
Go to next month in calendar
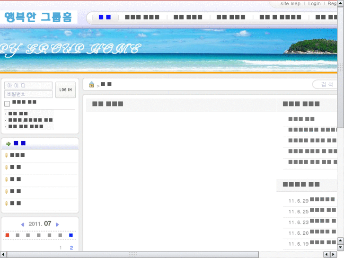(58, 224)
